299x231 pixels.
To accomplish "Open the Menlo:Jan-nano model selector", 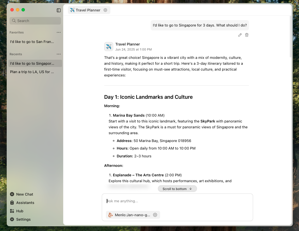I will click(129, 215).
